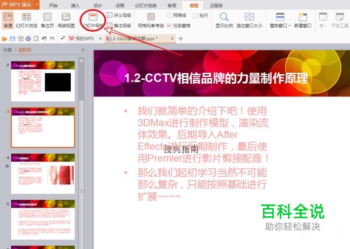The height and width of the screenshot is (249, 350).
Task: Undo the last action
Action: click(x=44, y=39)
